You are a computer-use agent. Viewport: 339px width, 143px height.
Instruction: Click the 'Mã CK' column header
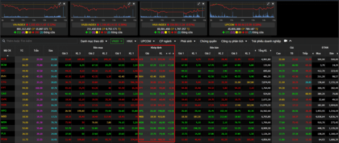(x=7, y=51)
